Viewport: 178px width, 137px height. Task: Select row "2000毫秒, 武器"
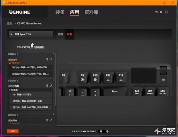[31, 101]
